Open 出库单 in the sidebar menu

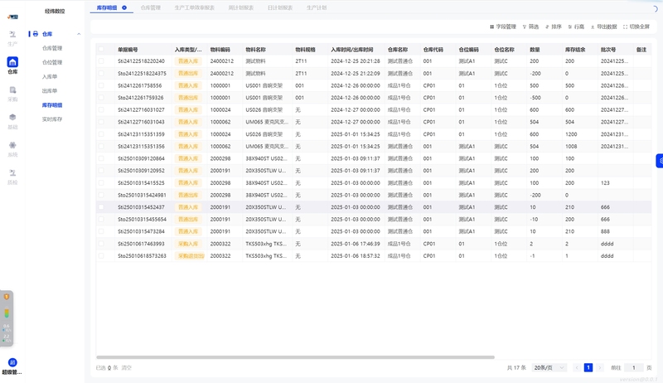50,91
